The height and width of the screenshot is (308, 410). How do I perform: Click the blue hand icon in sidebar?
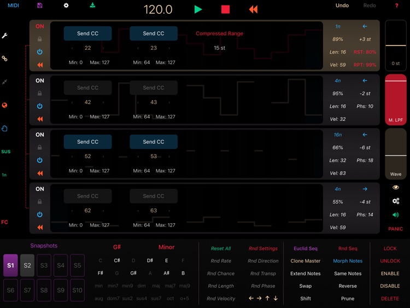(4, 129)
